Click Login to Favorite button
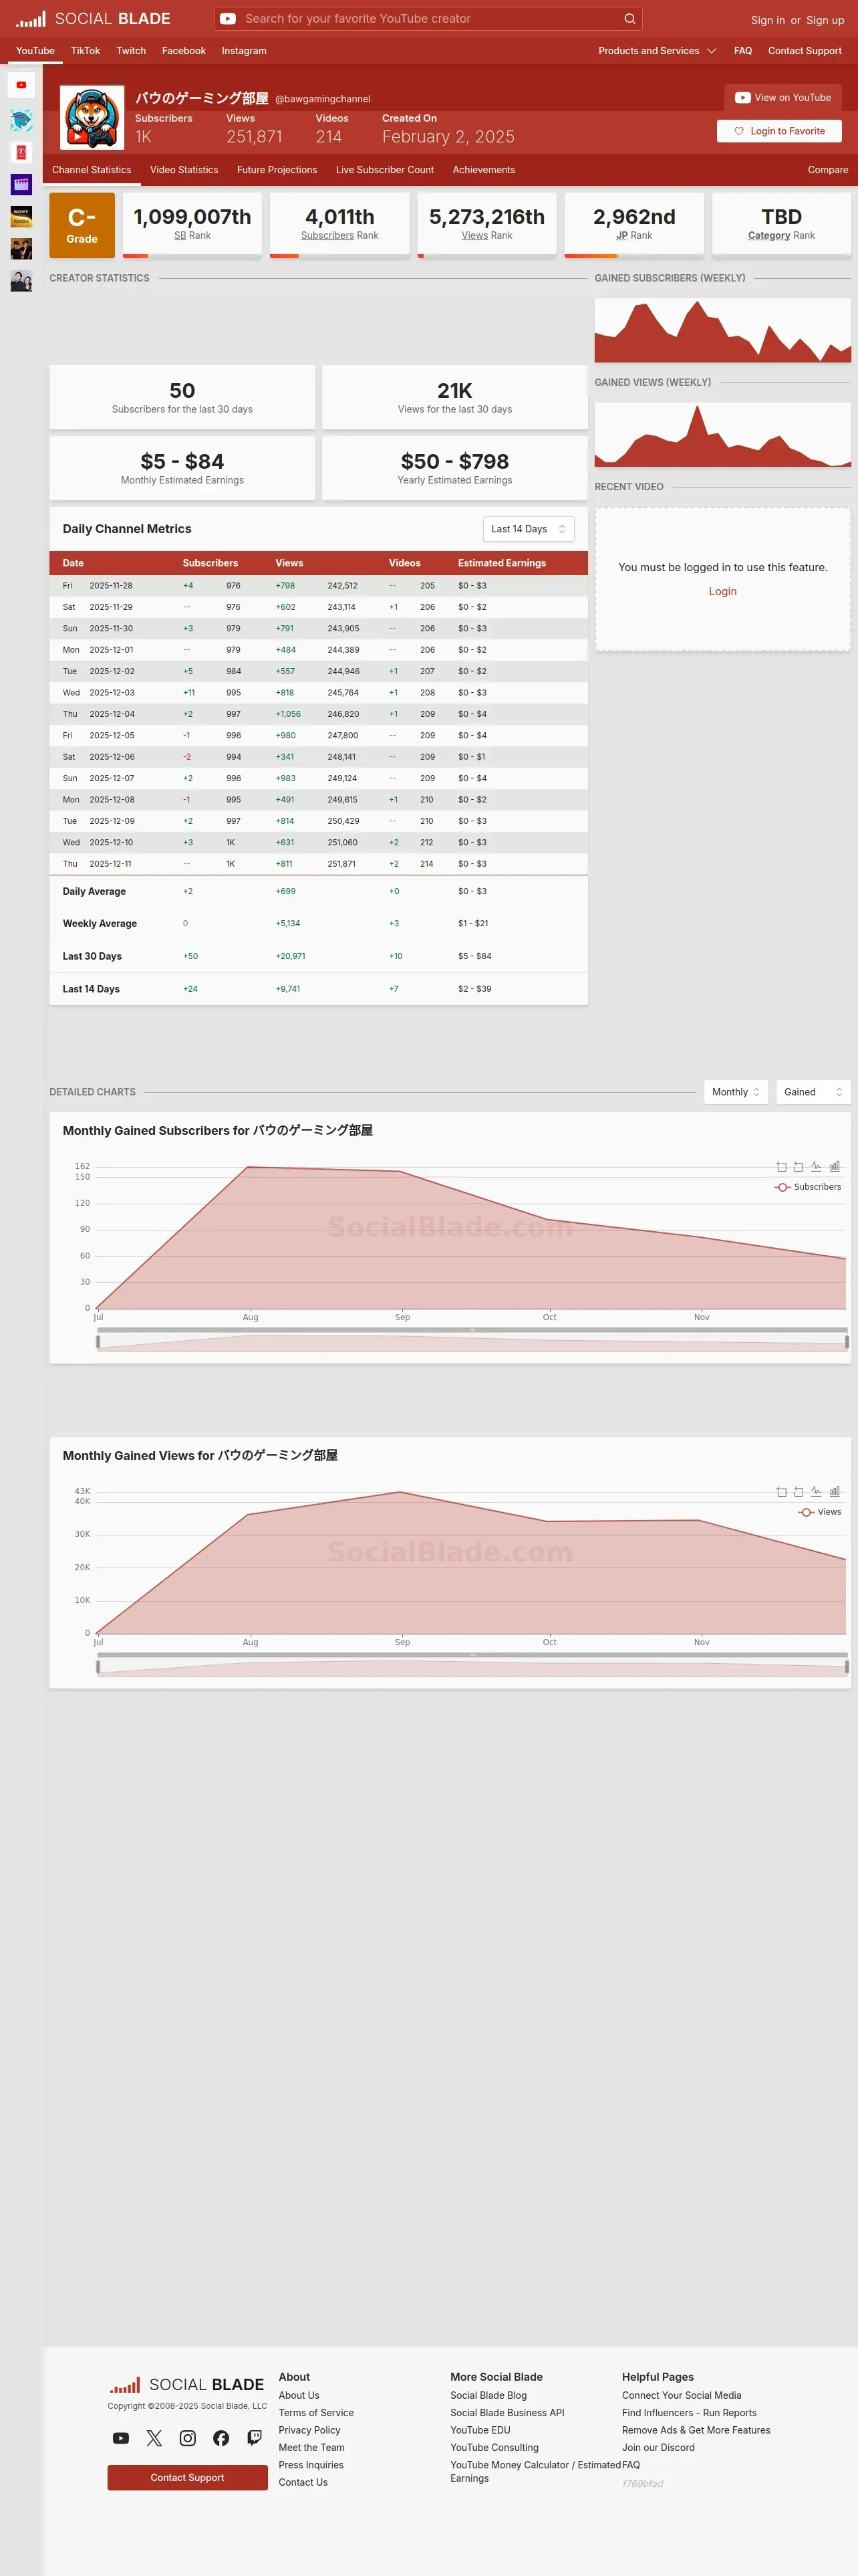 (779, 131)
